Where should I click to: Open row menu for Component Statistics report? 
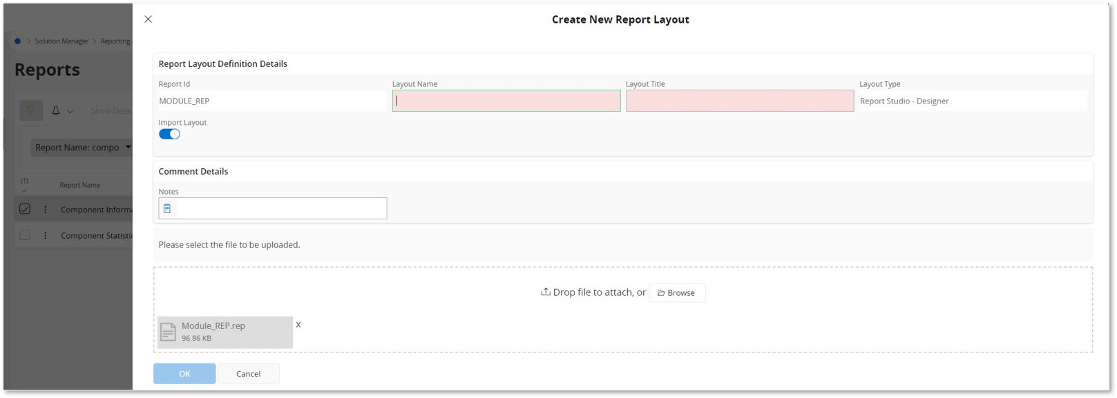point(46,235)
